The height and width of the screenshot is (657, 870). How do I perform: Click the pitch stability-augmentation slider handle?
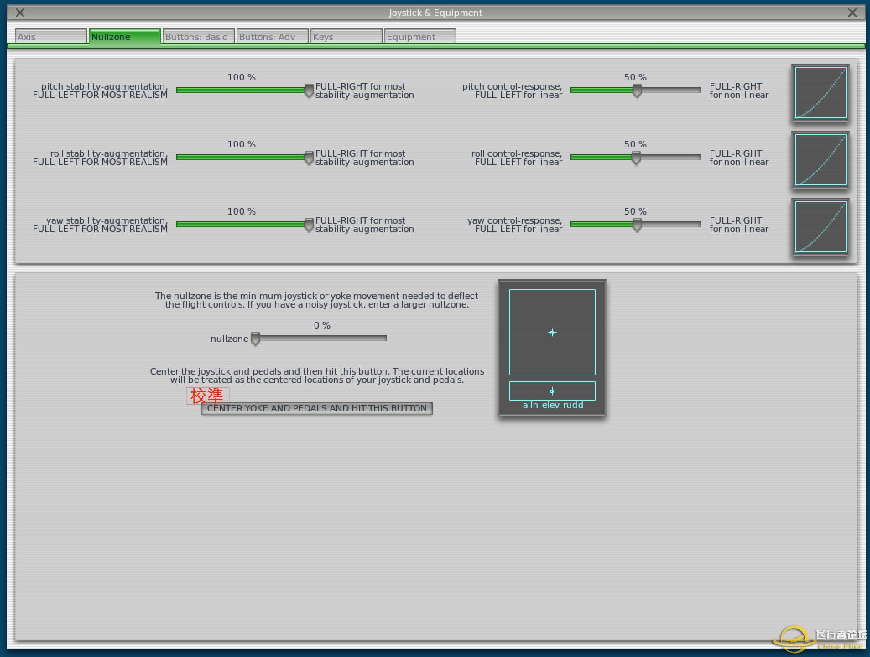309,91
